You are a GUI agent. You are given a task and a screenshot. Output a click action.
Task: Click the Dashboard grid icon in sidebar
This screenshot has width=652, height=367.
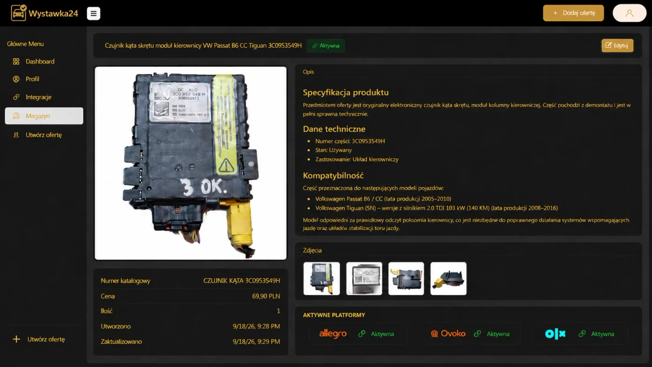tap(16, 61)
